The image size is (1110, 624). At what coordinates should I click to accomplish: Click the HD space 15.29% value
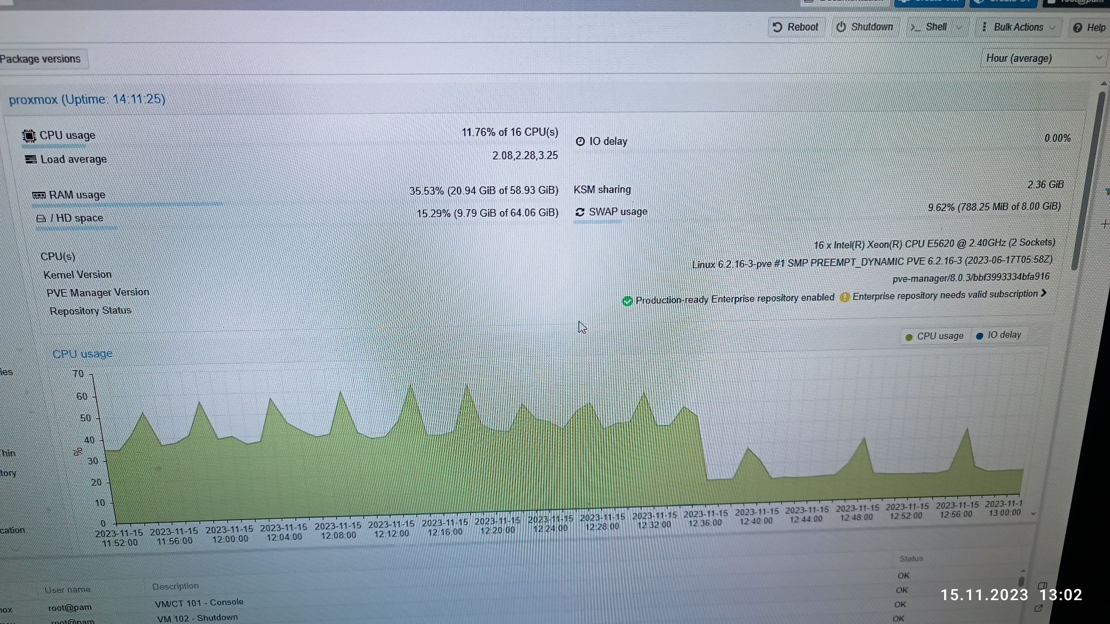point(487,214)
